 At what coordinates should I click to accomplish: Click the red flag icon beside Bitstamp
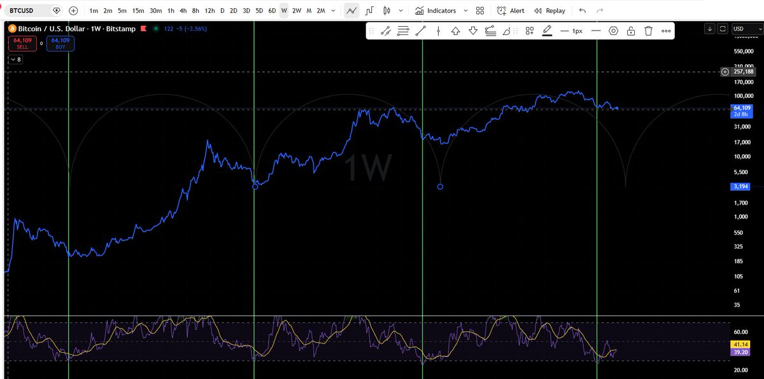point(144,29)
